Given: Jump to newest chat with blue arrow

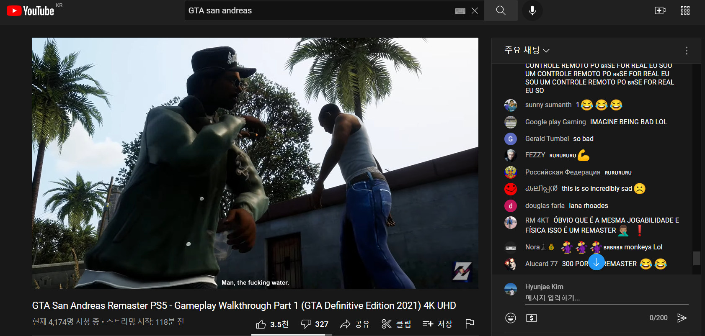Looking at the screenshot, I should (x=596, y=262).
